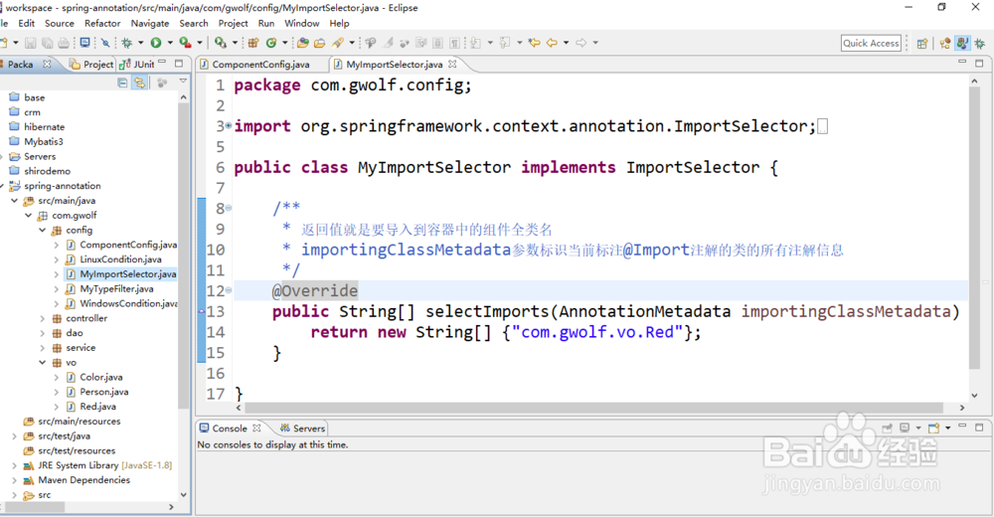994x517 pixels.
Task: Launch Debug with the bug icon
Action: coord(127,43)
